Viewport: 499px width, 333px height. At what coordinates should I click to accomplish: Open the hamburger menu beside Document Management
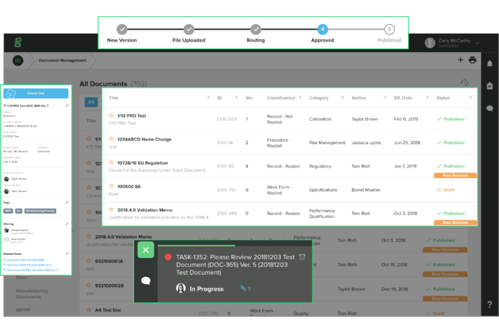18,60
